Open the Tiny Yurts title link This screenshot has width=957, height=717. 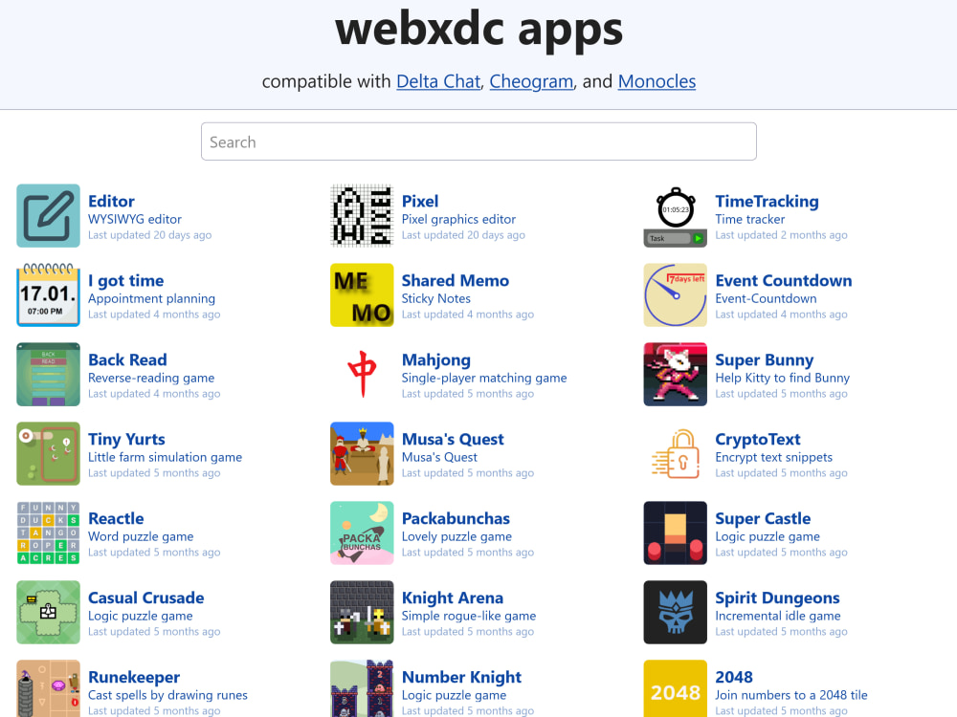tap(126, 439)
